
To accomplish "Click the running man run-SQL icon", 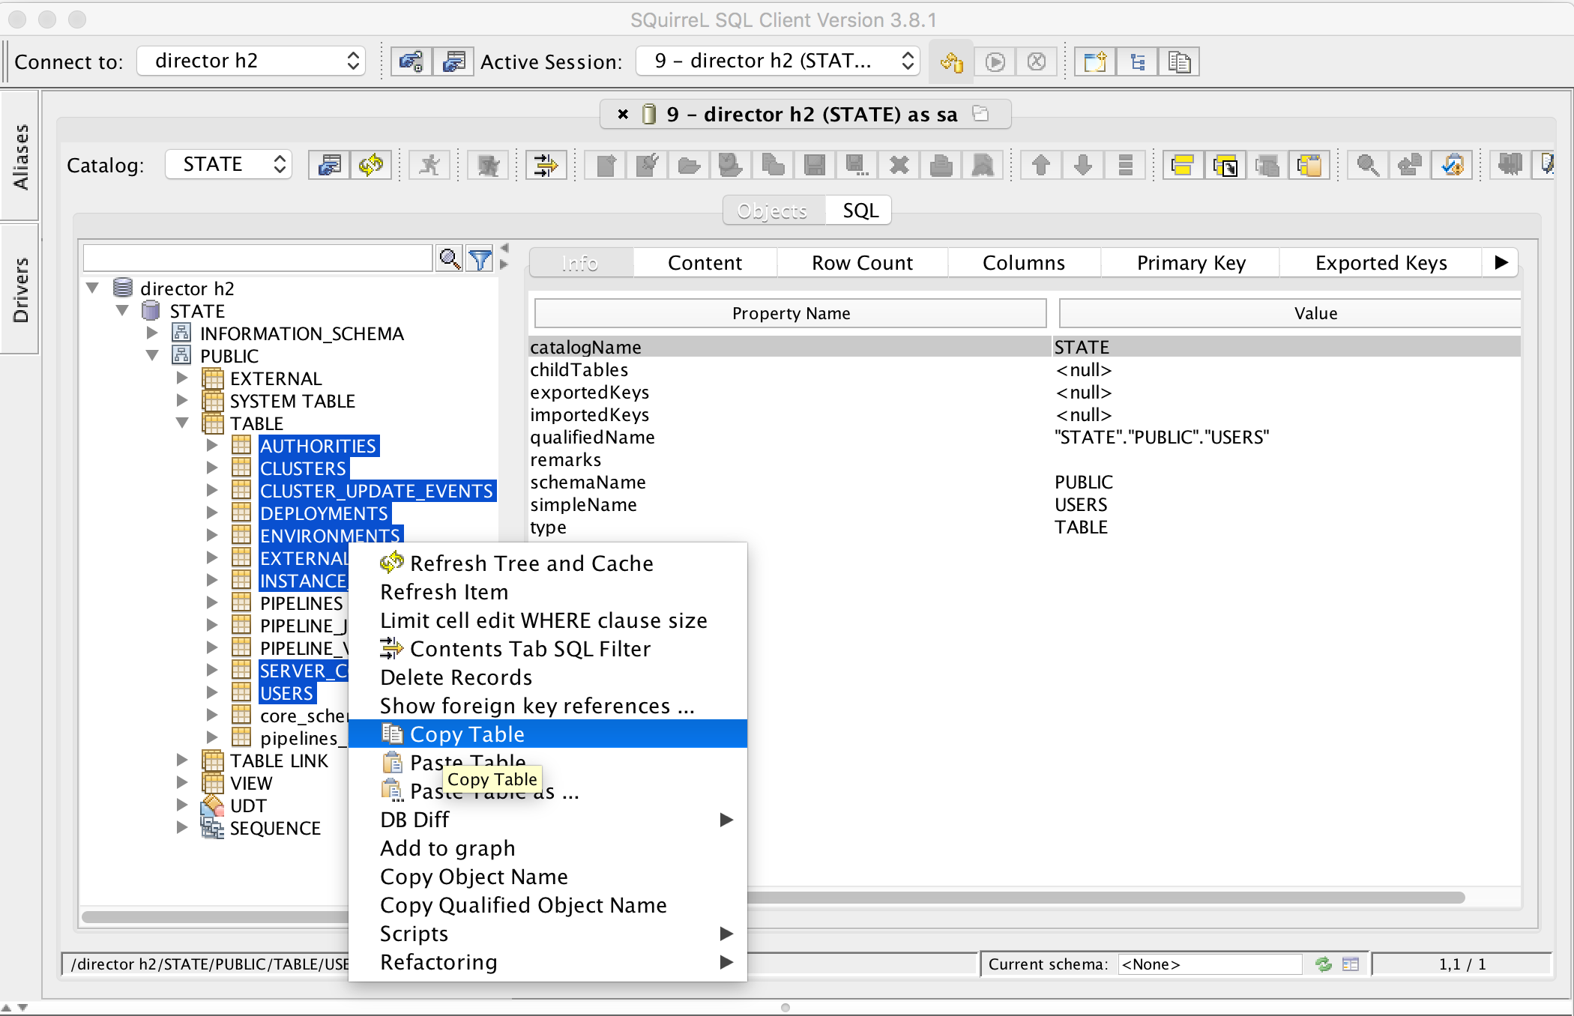I will 429,165.
